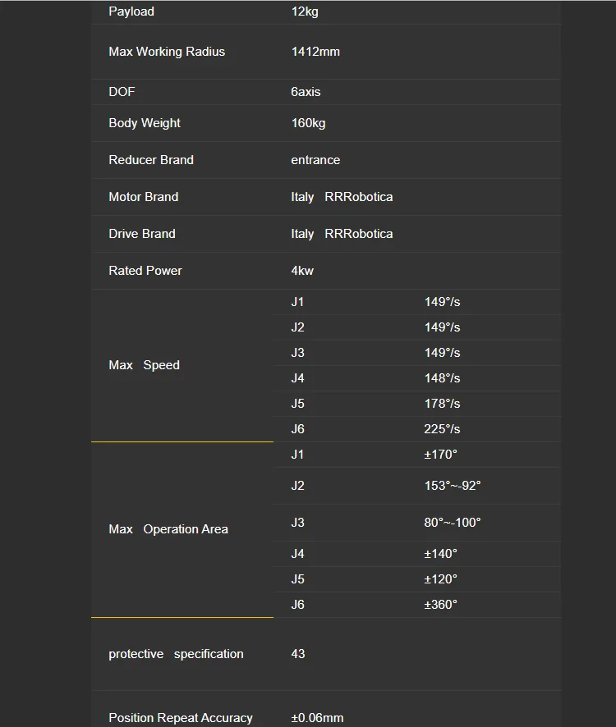Select the 1412mm working radius value
This screenshot has width=616, height=727.
click(x=315, y=52)
